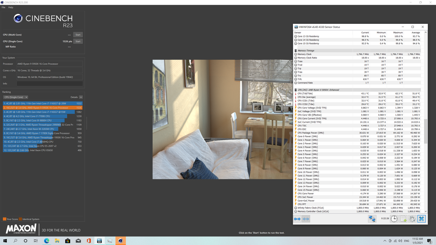
Task: Select ranking entry Intel Xeon W-3265M
Action: click(43, 129)
